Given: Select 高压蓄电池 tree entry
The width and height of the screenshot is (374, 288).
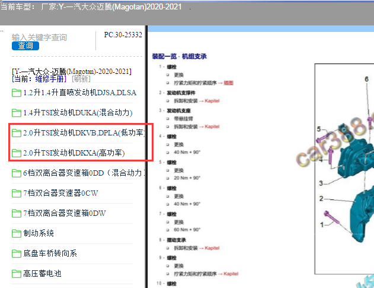Looking at the screenshot, I should [x=42, y=273].
